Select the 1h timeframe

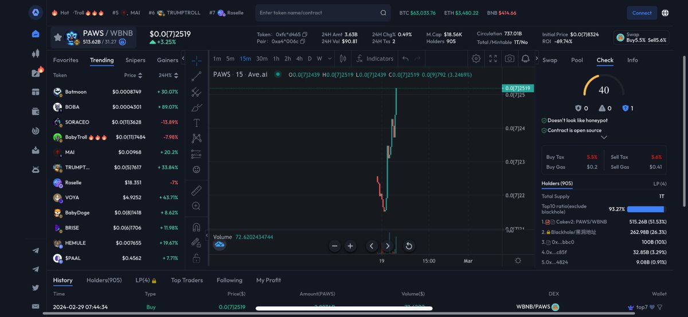point(276,58)
